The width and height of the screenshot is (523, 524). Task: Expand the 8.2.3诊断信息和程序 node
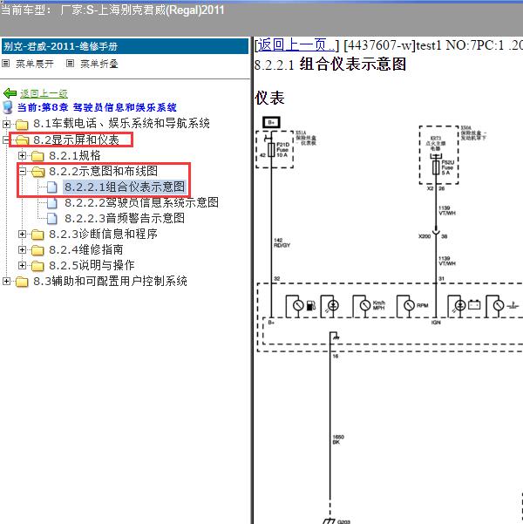[x=22, y=234]
